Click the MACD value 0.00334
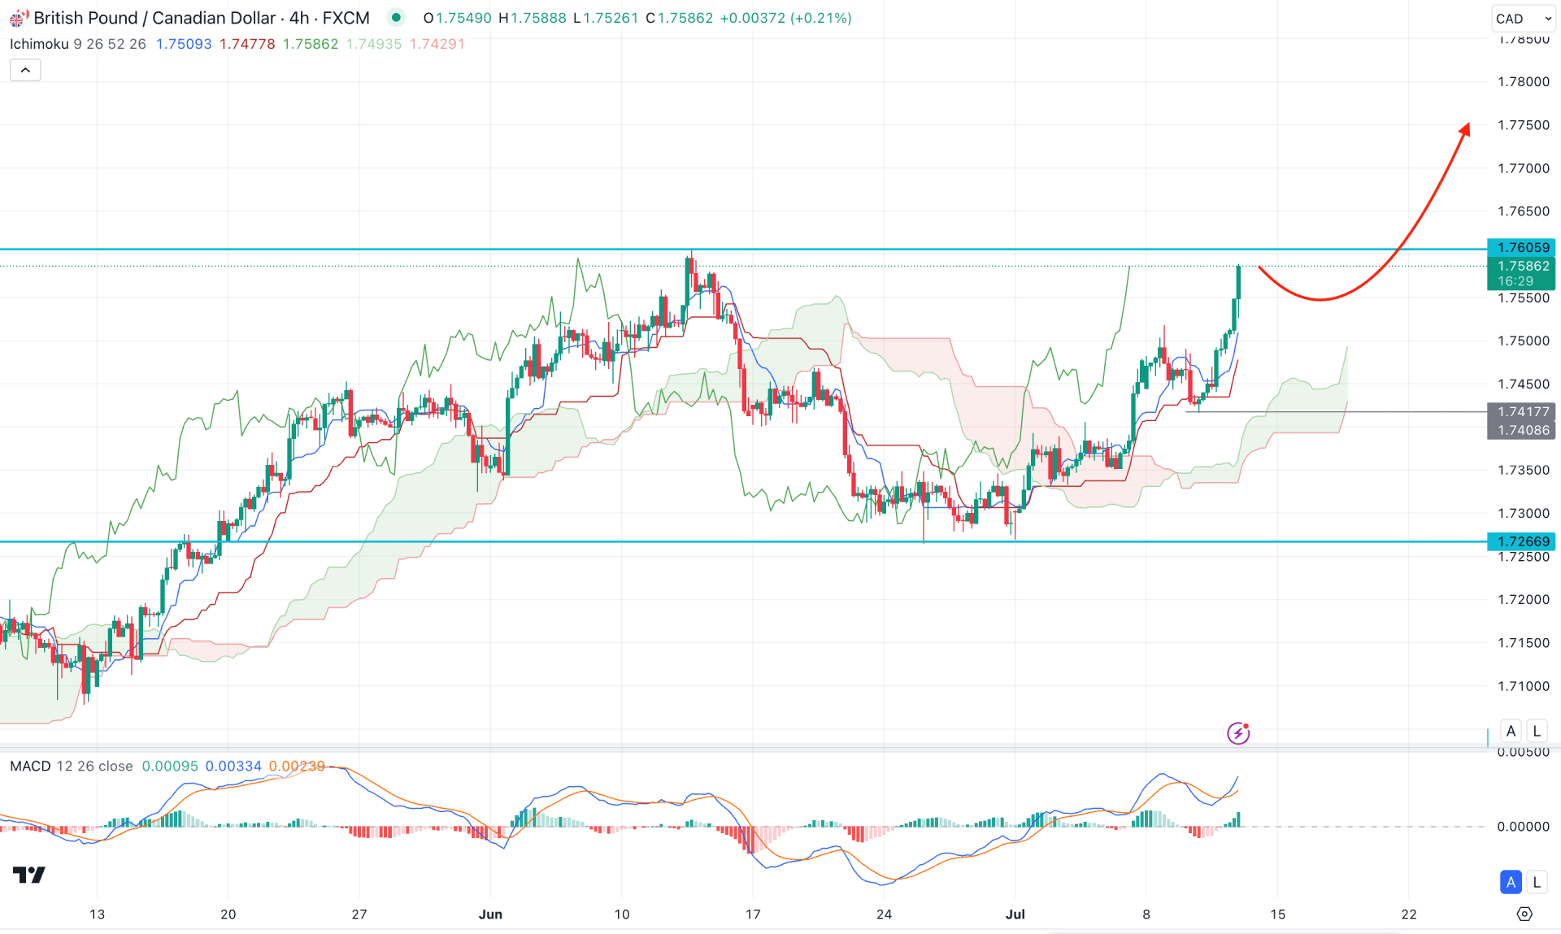 [x=233, y=766]
